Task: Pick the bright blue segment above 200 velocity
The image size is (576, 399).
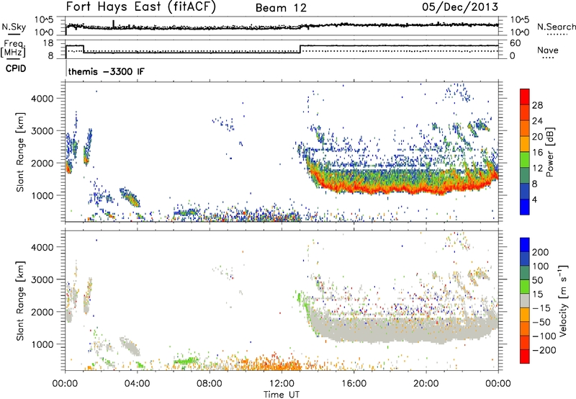Action: 525,245
